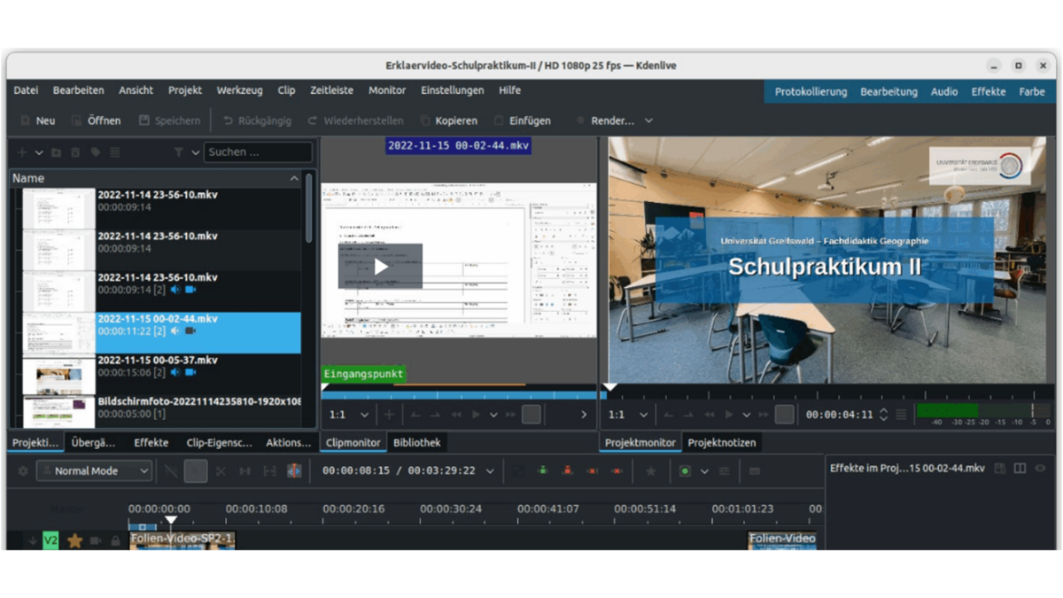
Task: Click the Suchen search field in project bin
Action: tap(257, 152)
